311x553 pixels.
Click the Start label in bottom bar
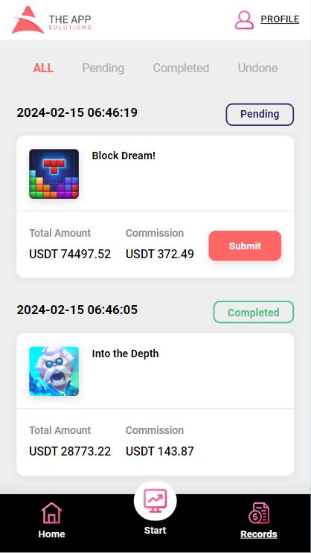[x=155, y=531]
